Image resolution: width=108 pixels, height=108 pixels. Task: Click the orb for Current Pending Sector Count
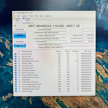[16, 84]
